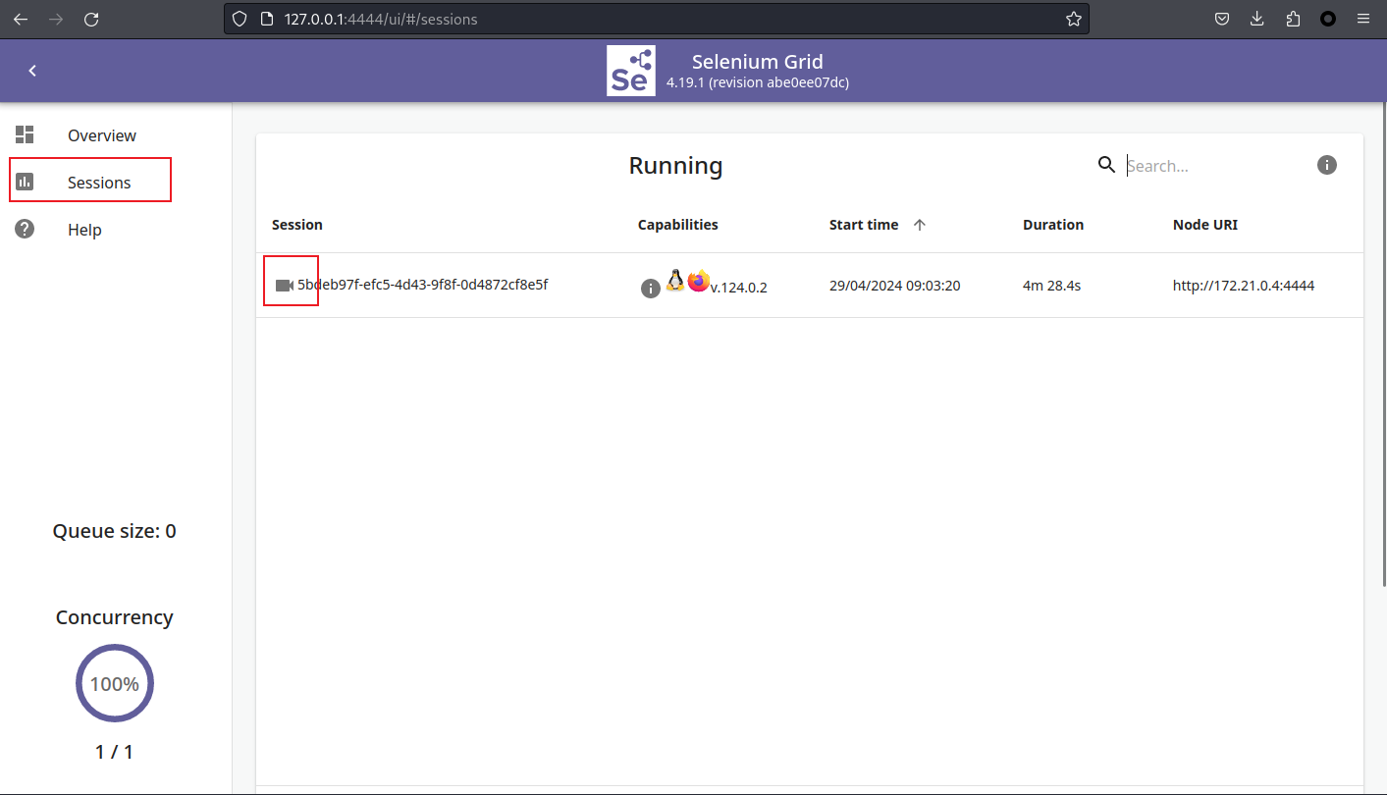This screenshot has height=795, width=1387.
Task: Click the shield icon in address bar
Action: coord(239,19)
